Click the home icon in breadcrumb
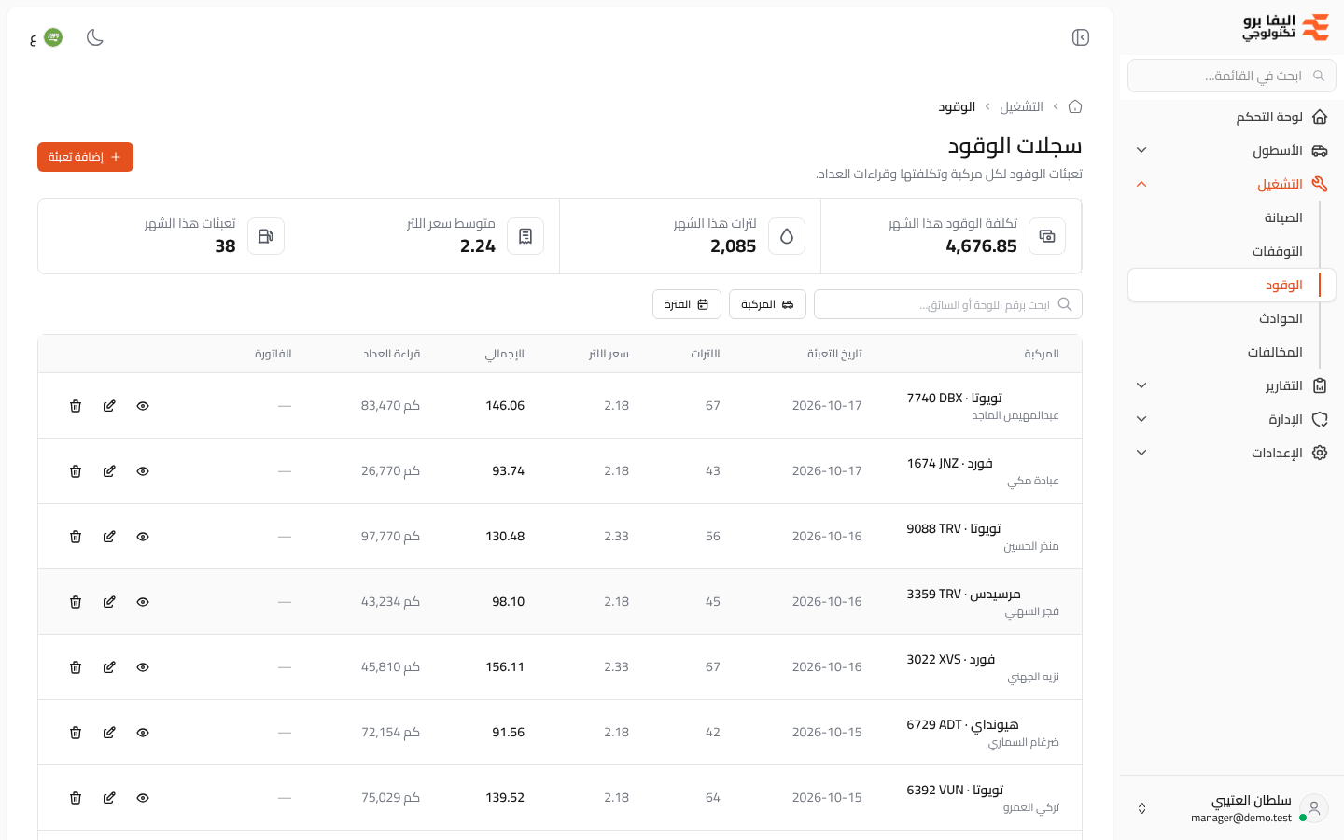 click(x=1075, y=106)
